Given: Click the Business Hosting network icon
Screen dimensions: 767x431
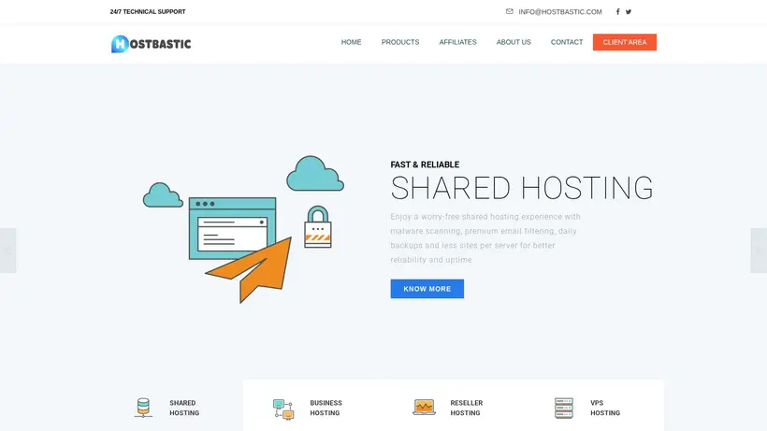Looking at the screenshot, I should [x=283, y=409].
